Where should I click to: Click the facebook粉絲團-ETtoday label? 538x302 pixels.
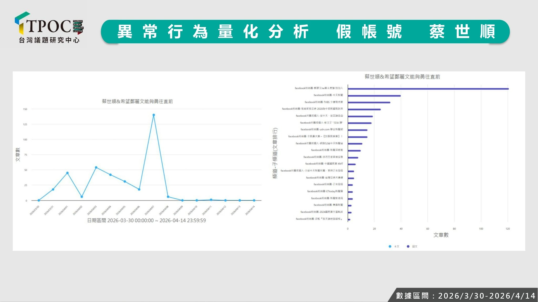point(325,191)
